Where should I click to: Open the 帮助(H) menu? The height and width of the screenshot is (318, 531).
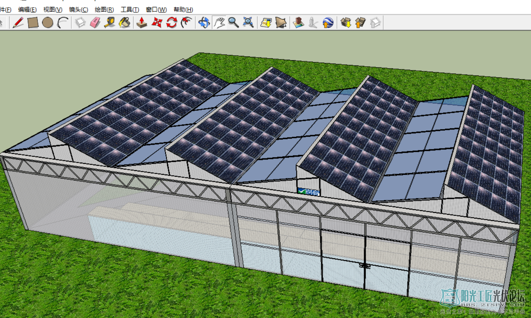point(183,10)
